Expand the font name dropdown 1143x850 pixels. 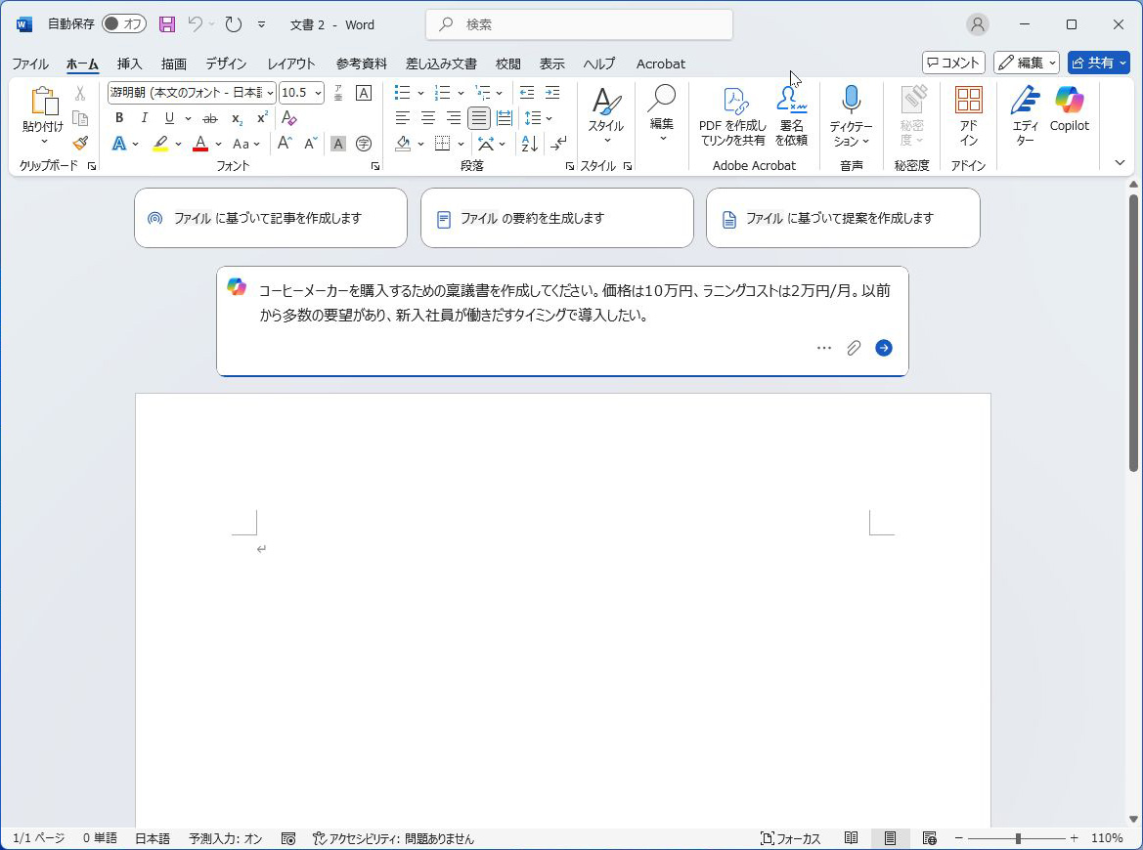[270, 93]
